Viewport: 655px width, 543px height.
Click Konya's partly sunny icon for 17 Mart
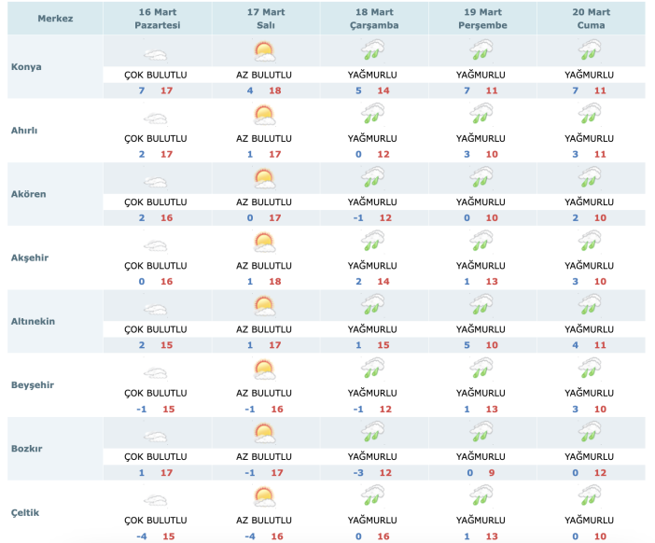point(264,51)
